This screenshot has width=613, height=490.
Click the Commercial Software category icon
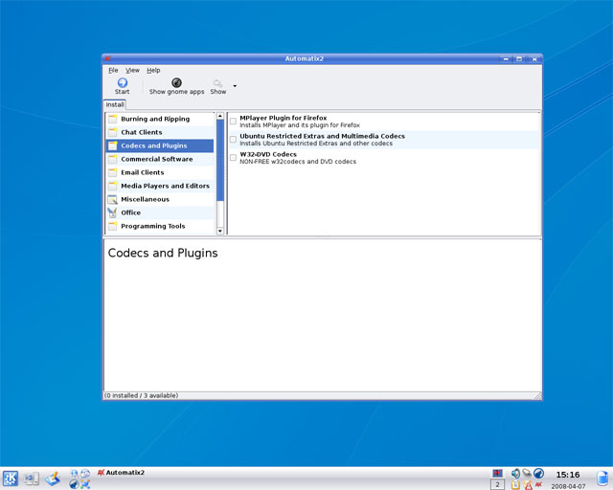click(113, 159)
